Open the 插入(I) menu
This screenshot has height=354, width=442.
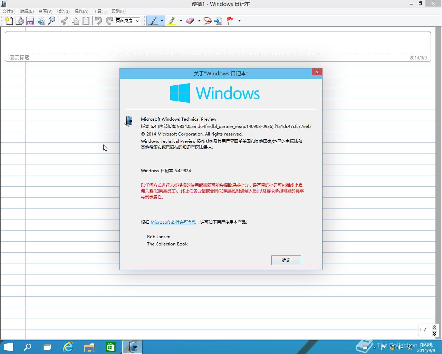pyautogui.click(x=63, y=11)
